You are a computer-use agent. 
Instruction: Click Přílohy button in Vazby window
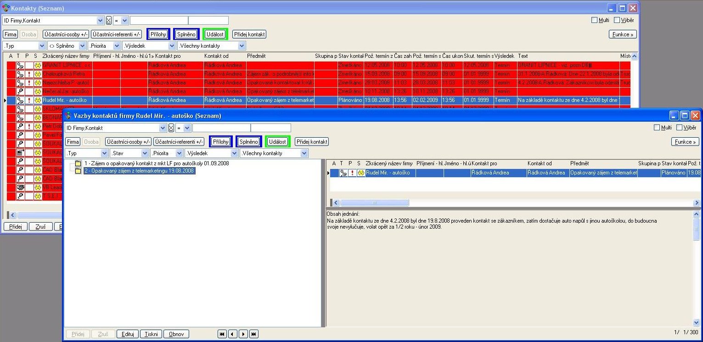pyautogui.click(x=221, y=142)
